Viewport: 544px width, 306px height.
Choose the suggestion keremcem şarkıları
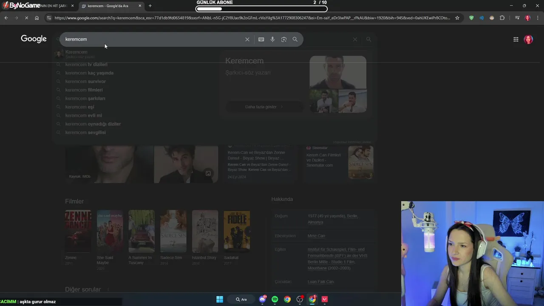pos(85,99)
